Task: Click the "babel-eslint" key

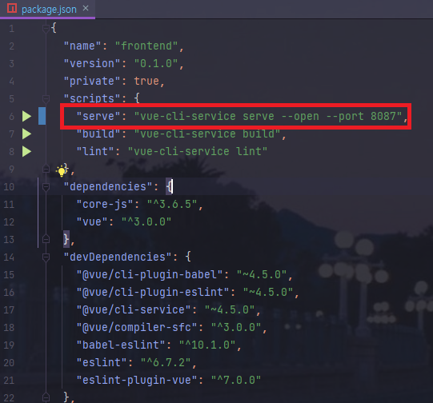Action: coord(121,345)
